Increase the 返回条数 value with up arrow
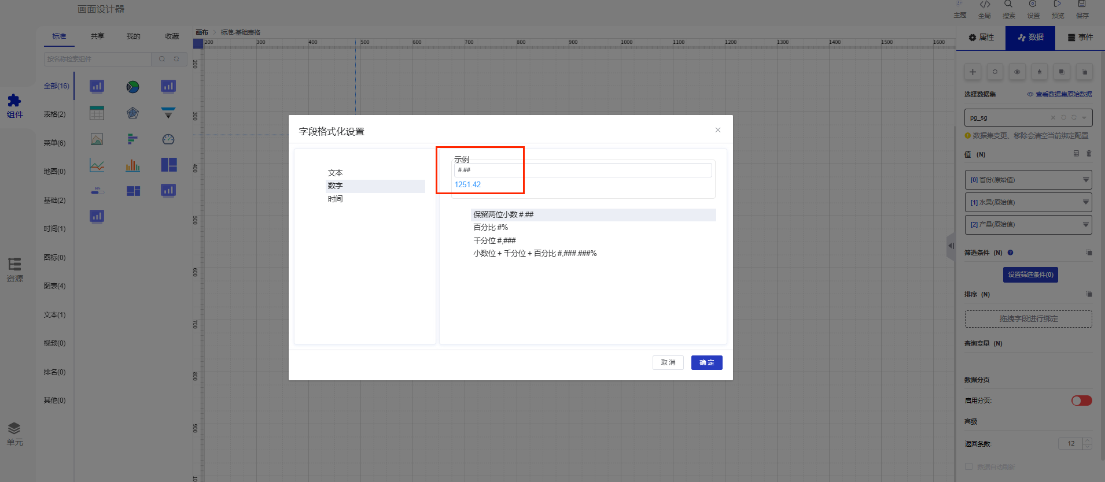The height and width of the screenshot is (482, 1105). click(1088, 440)
